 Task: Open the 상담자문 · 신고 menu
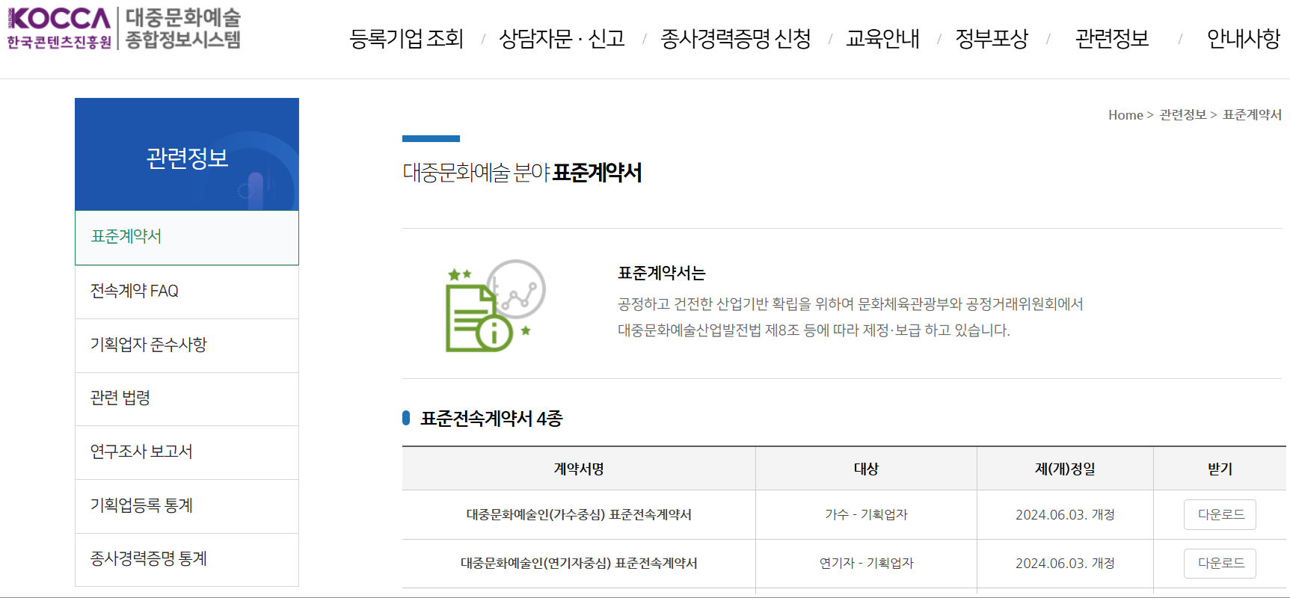tap(562, 38)
